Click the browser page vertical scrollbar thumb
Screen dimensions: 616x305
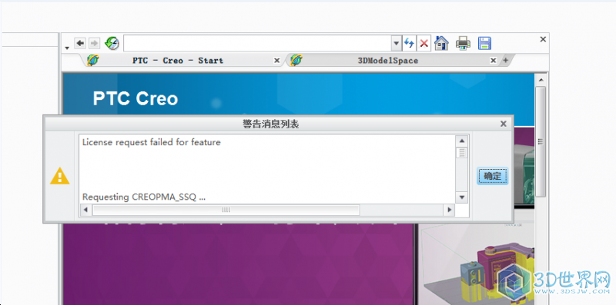click(541, 141)
